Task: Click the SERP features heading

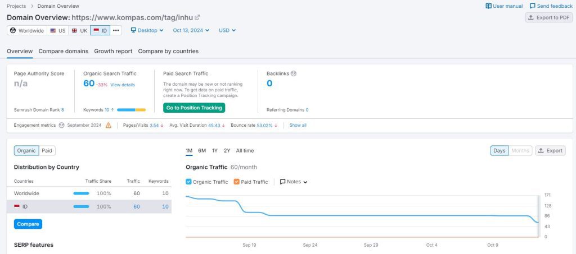Action: 33,245
